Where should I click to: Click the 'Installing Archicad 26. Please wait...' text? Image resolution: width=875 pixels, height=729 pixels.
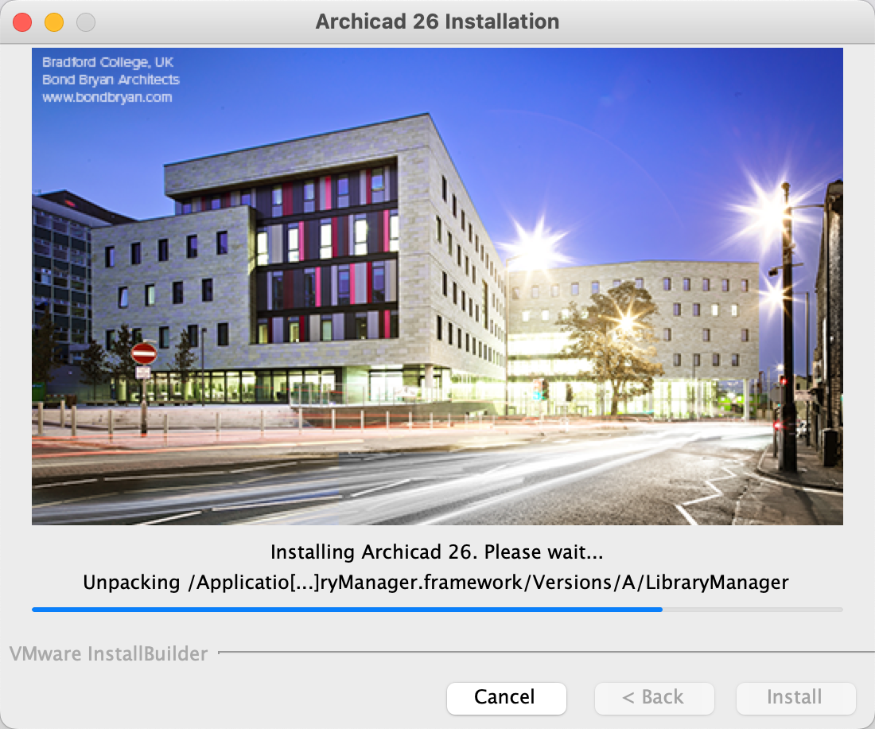[437, 552]
